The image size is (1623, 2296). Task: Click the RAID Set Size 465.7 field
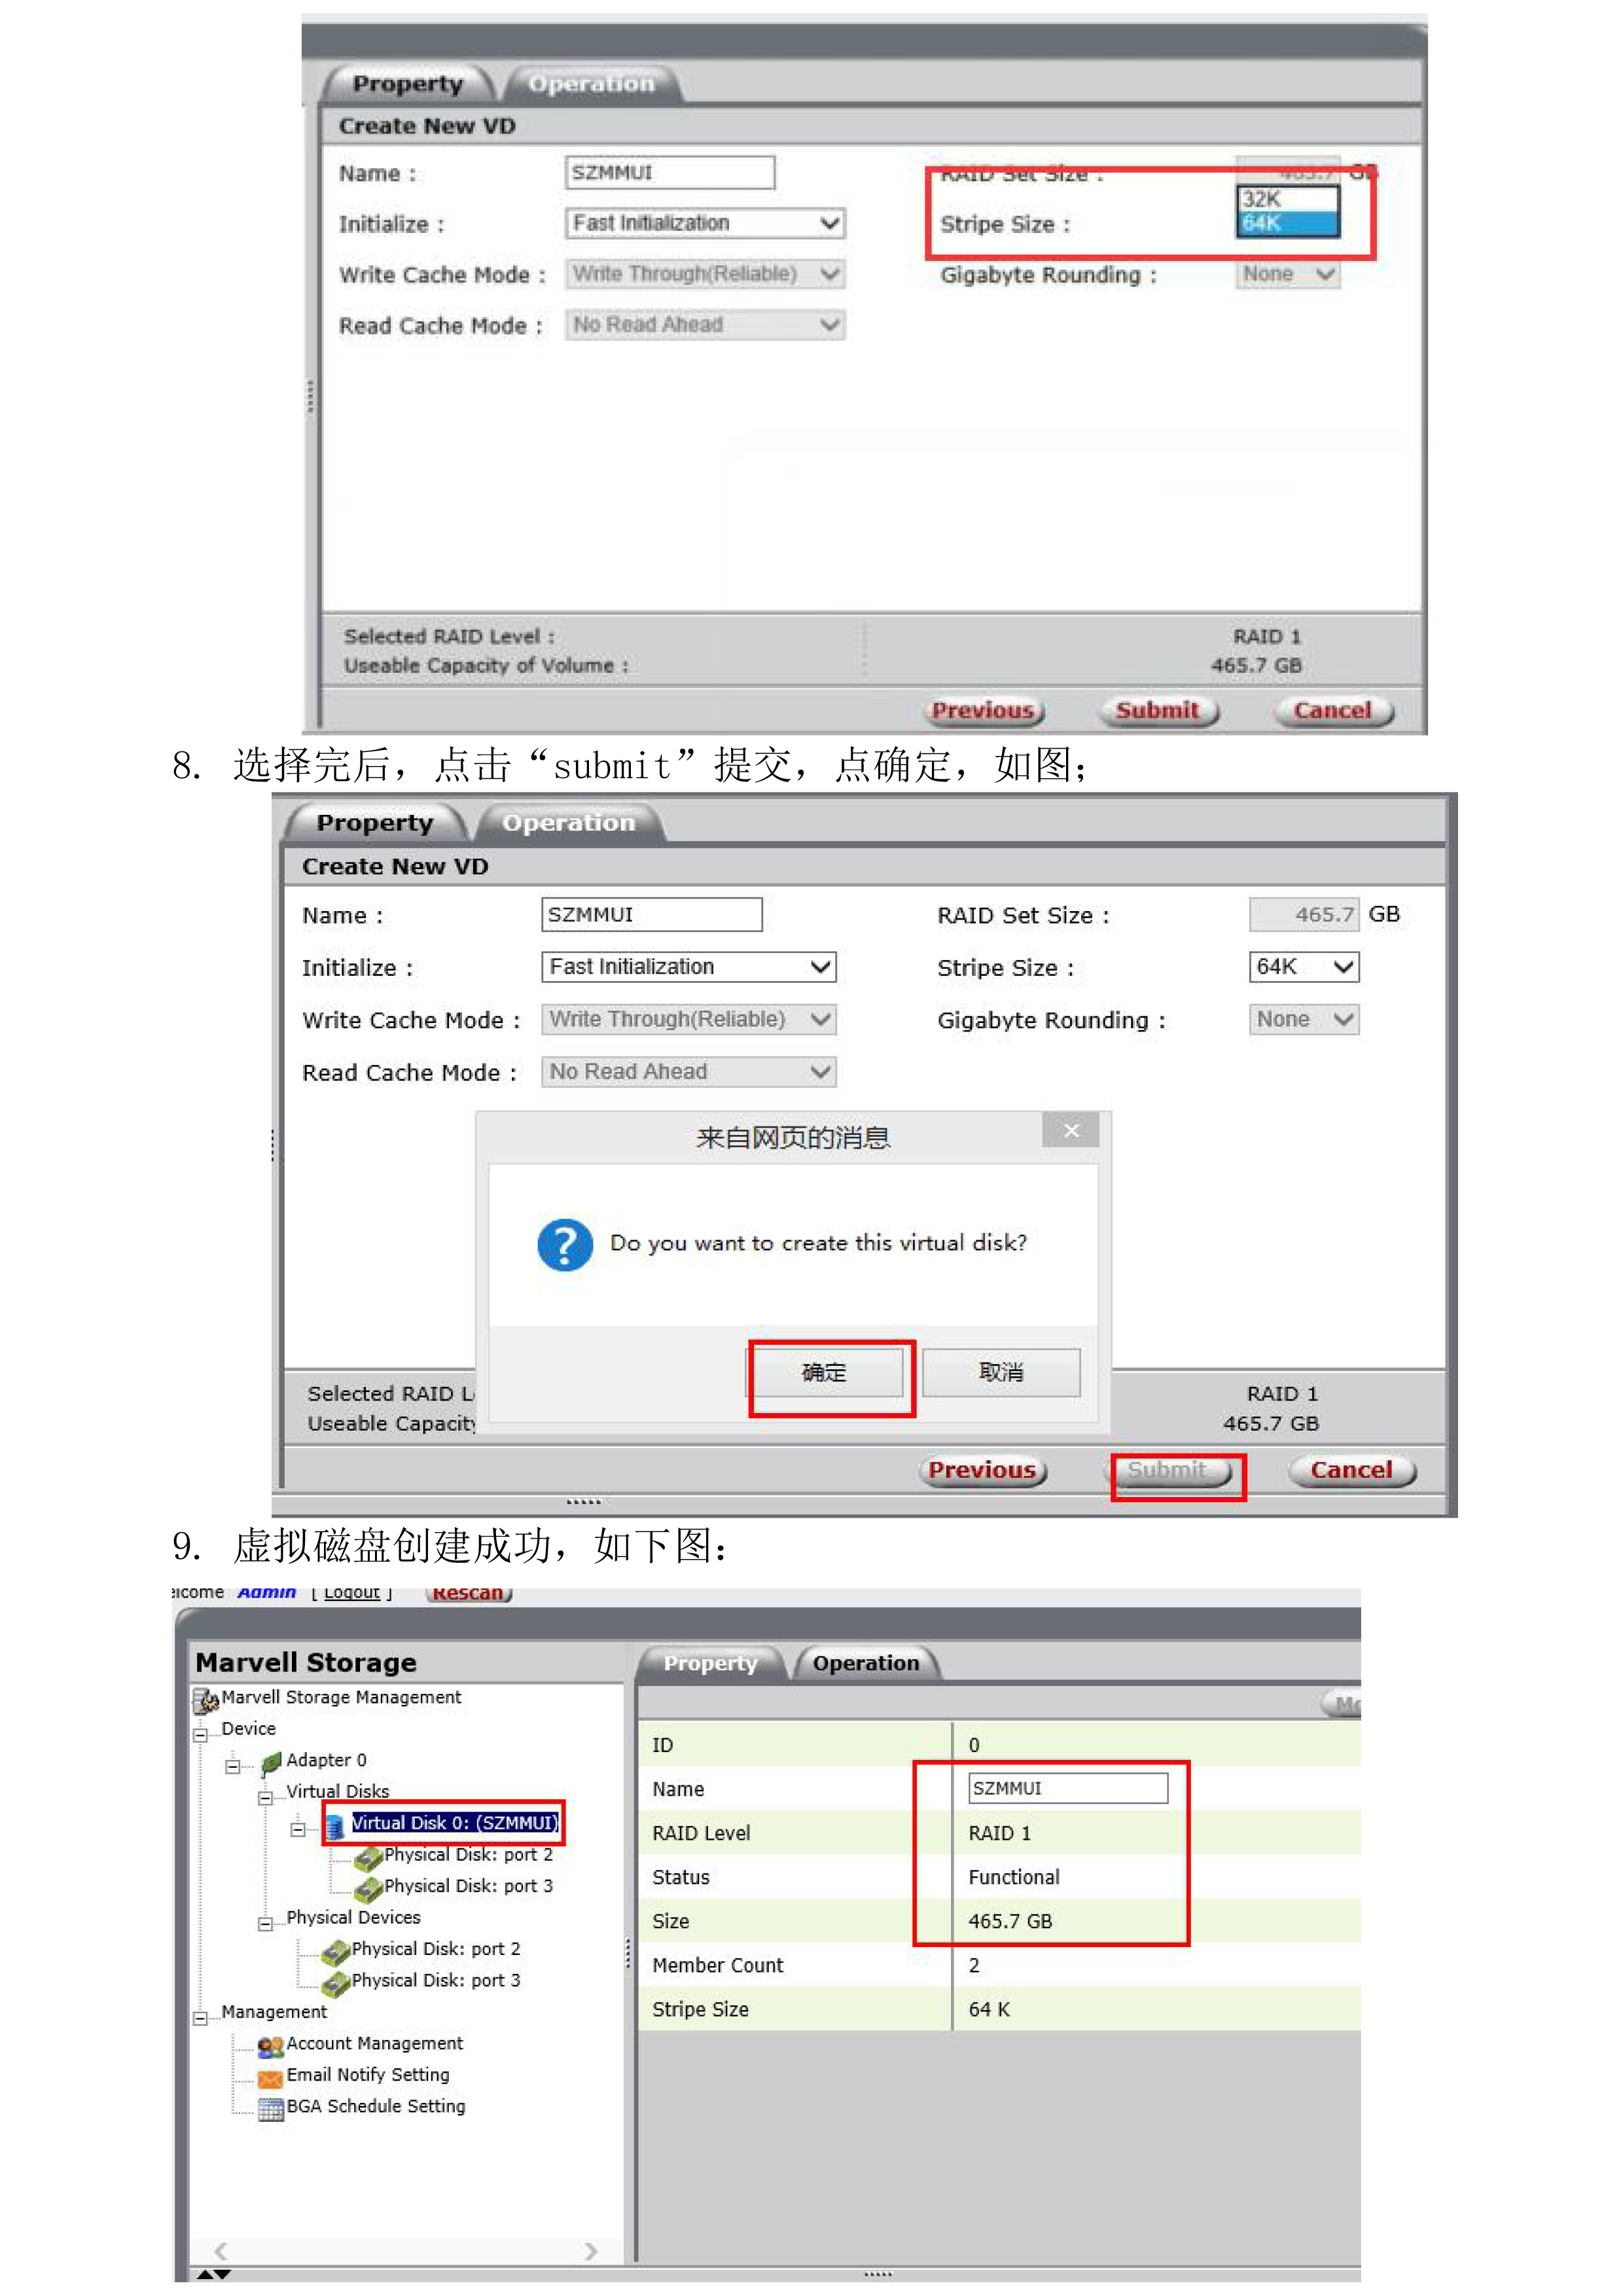(1304, 914)
